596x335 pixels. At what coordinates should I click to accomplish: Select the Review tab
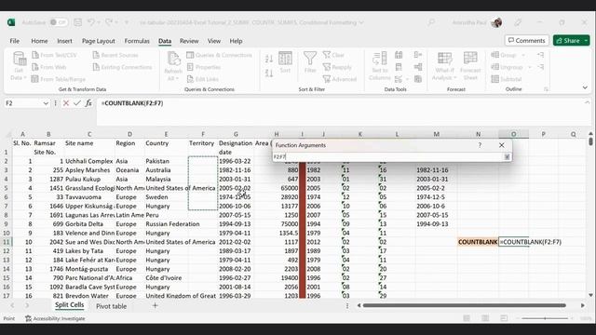tap(189, 41)
